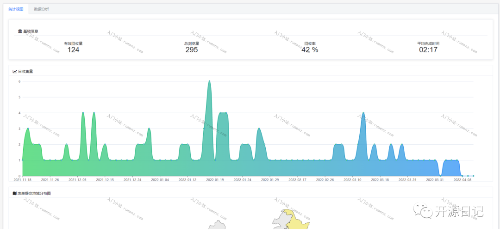Click x-axis label 2022-01-04
The image size is (500, 233).
(x=160, y=180)
